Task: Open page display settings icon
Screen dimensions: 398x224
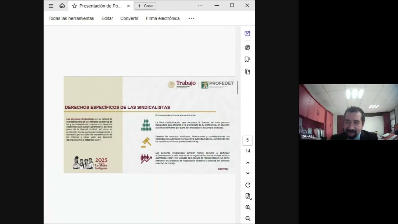Action: coord(248,196)
